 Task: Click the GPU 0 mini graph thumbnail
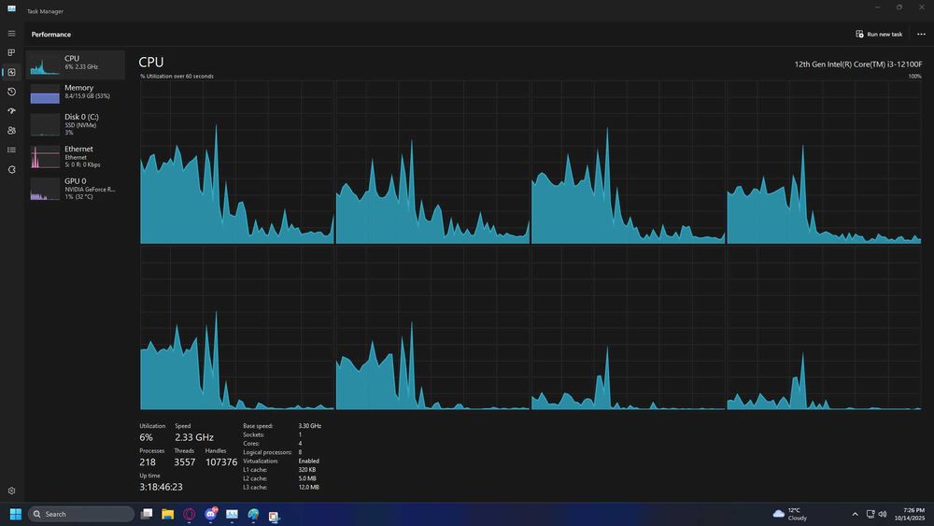45,190
